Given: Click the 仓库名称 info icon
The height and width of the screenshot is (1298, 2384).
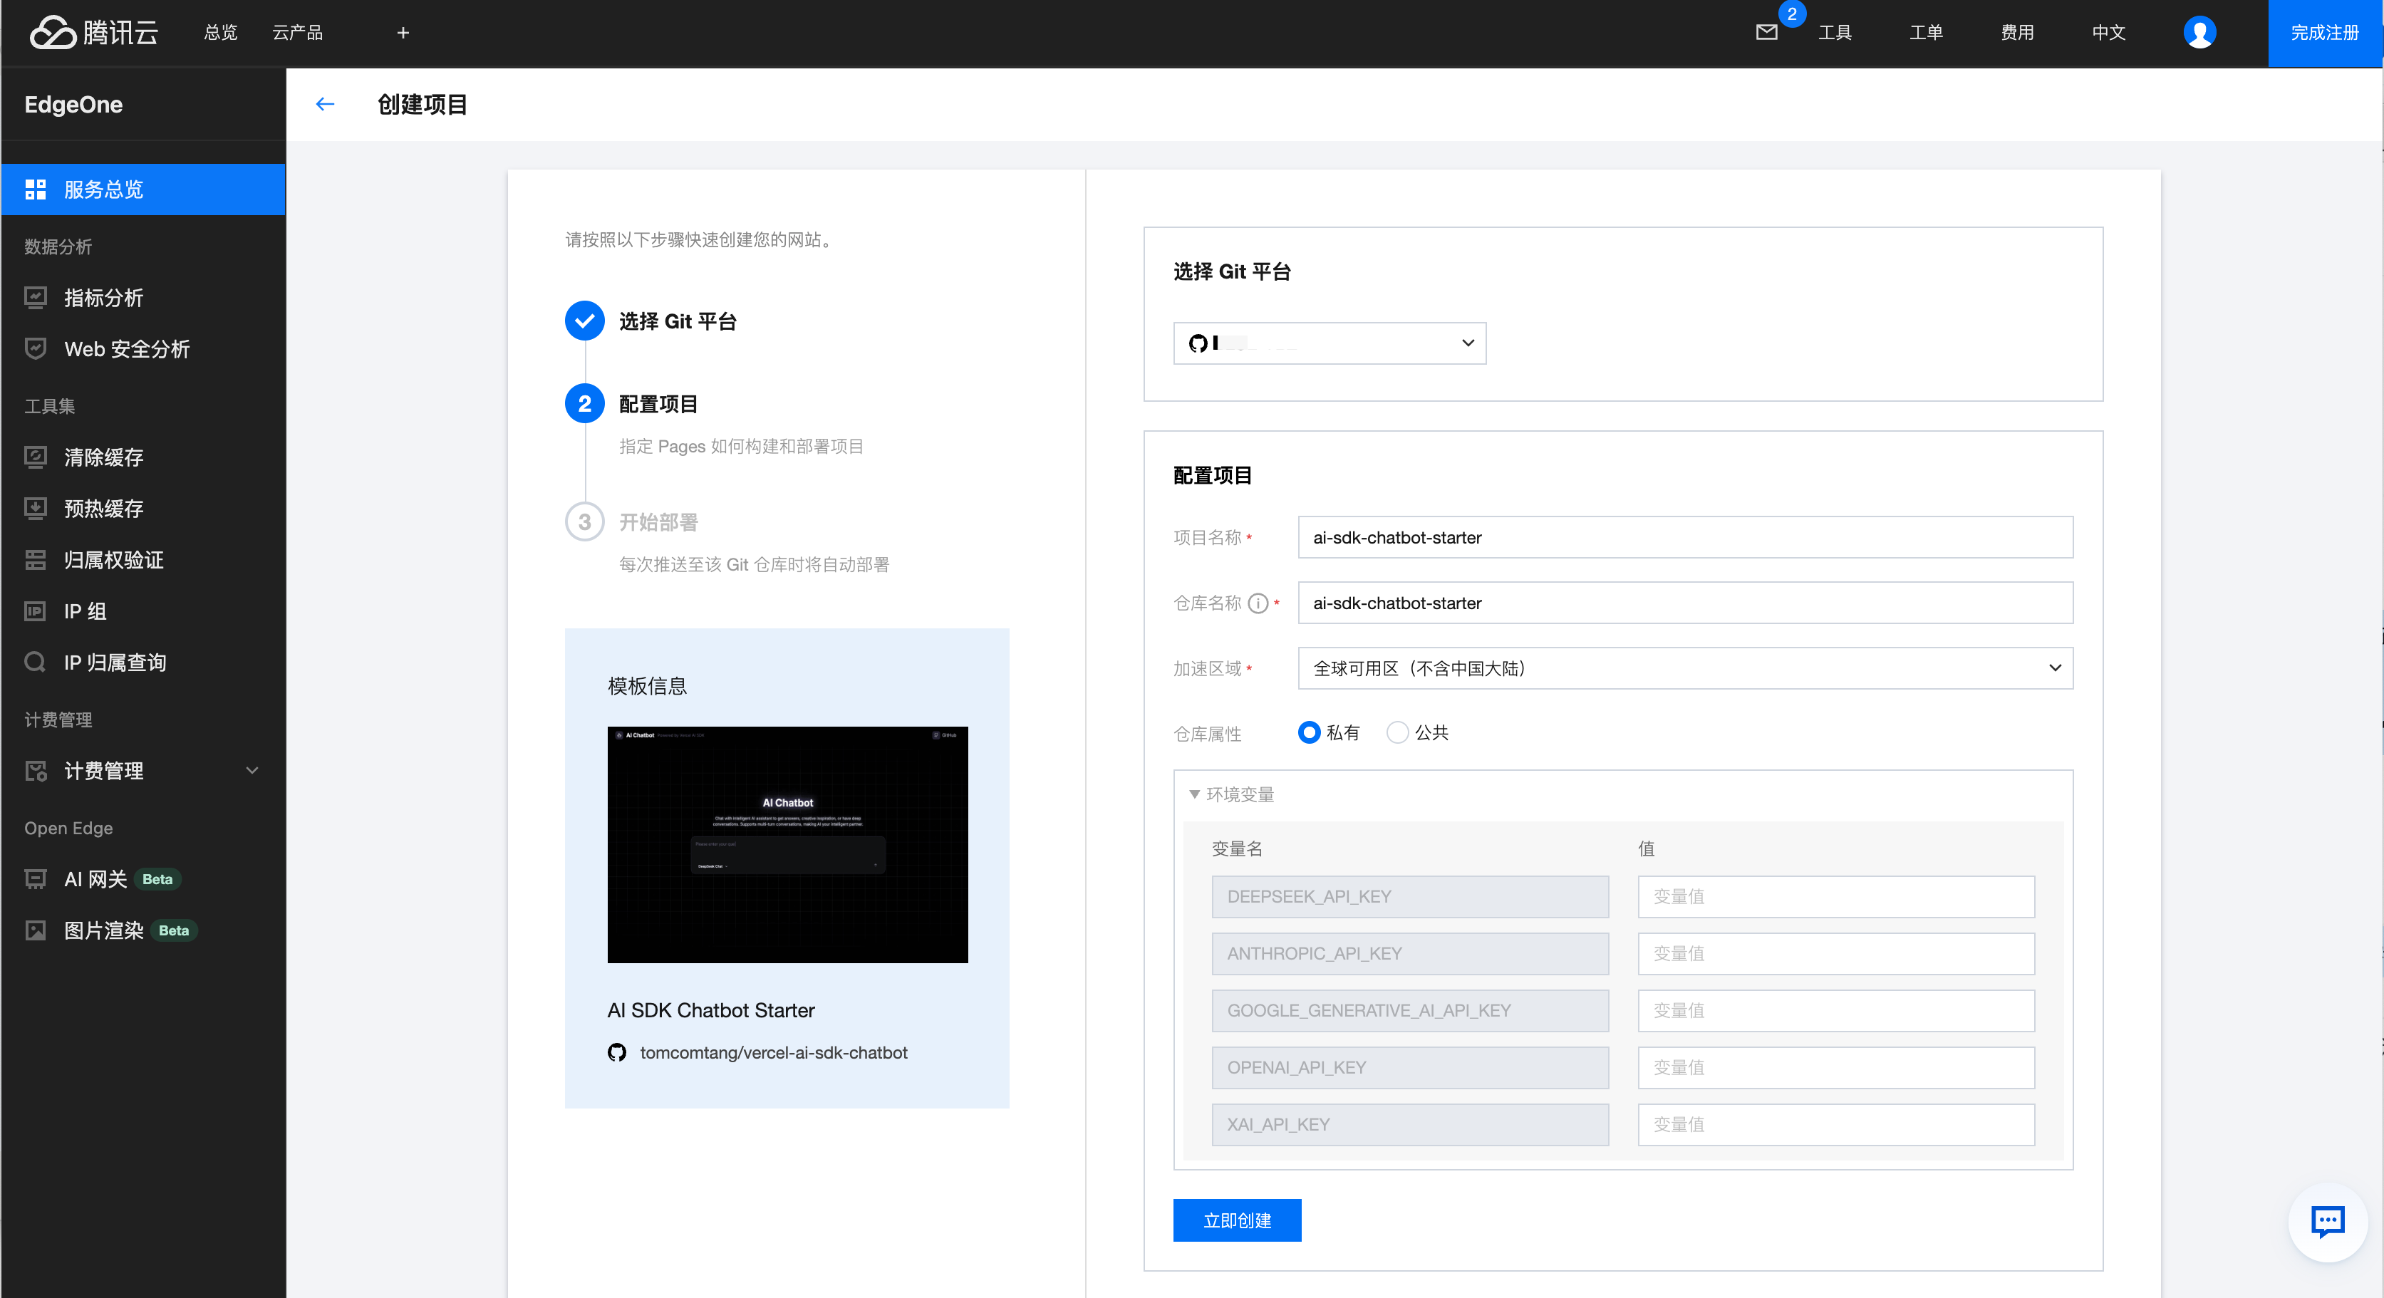Looking at the screenshot, I should [1258, 603].
